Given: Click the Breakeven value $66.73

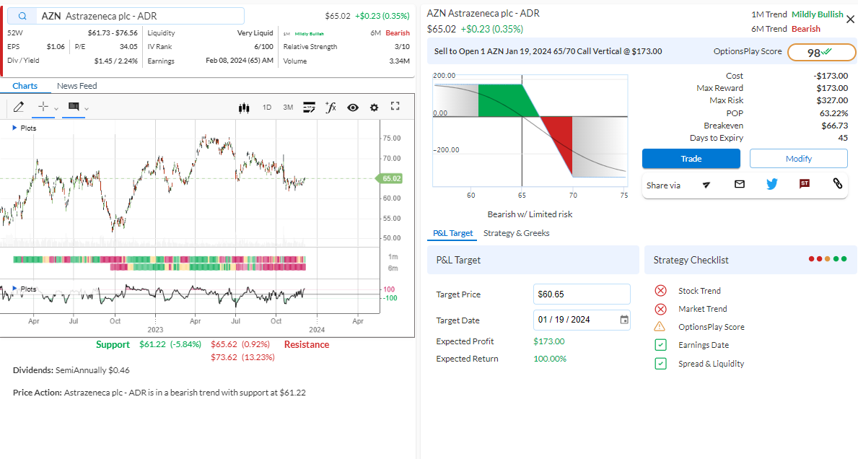Looking at the screenshot, I should pos(834,126).
